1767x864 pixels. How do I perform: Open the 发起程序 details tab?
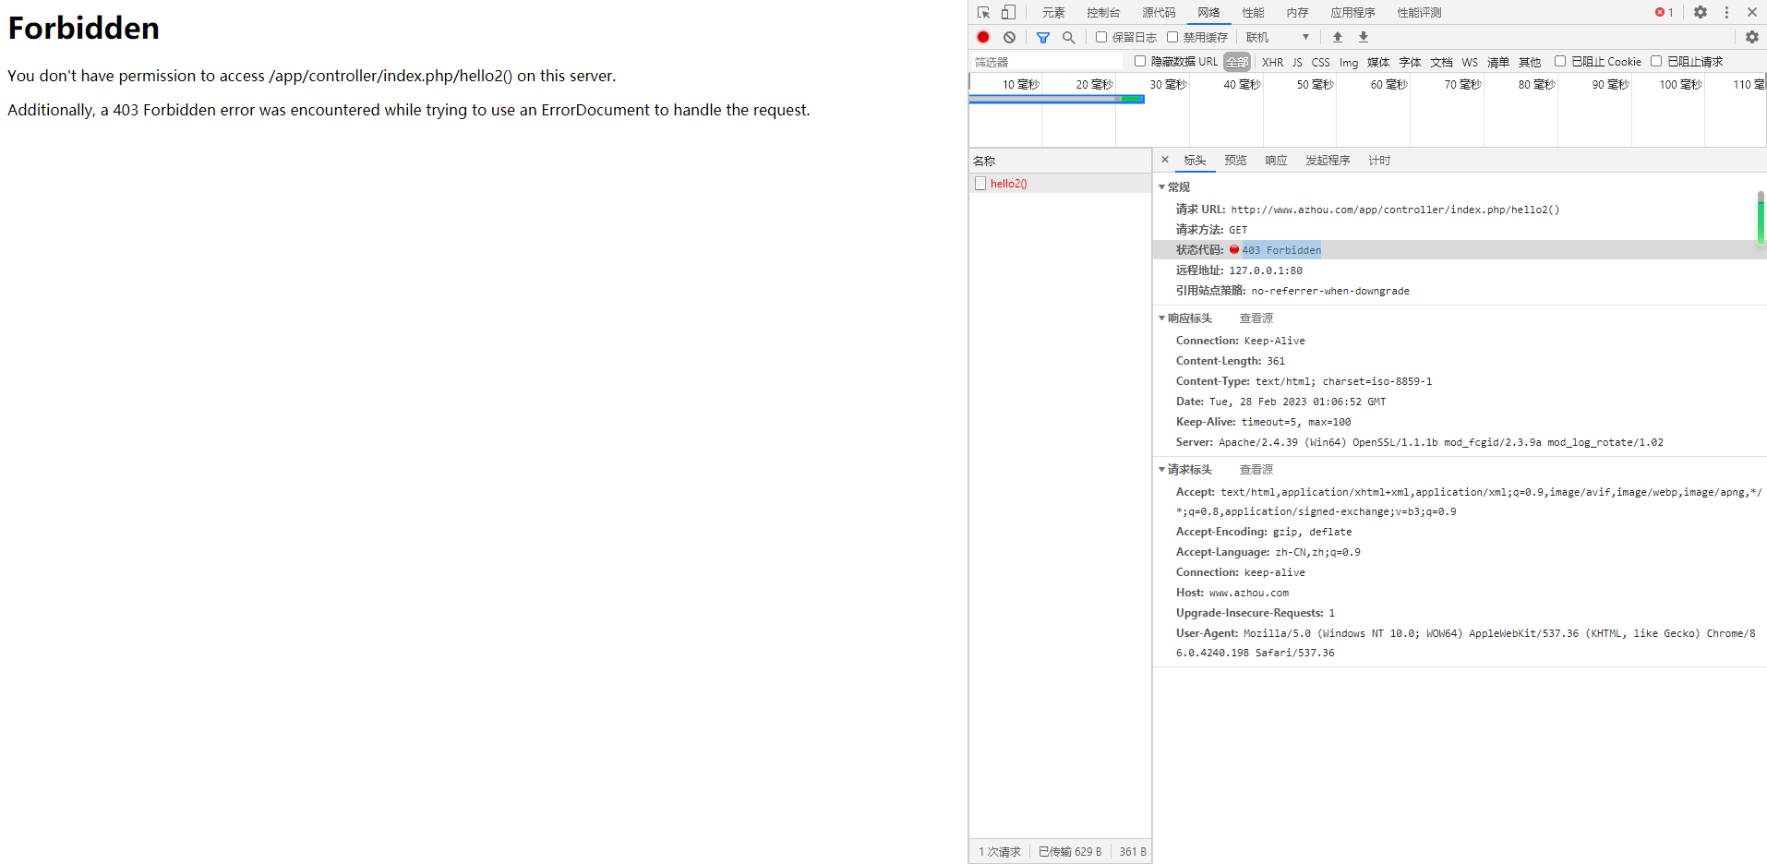[x=1328, y=161]
